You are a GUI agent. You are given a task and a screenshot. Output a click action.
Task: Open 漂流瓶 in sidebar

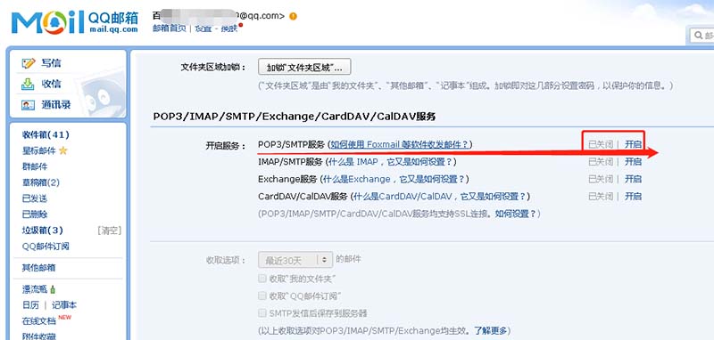(x=35, y=289)
